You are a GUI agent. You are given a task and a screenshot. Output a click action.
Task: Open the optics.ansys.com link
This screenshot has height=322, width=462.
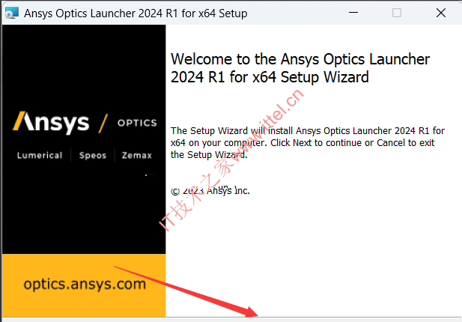85,285
